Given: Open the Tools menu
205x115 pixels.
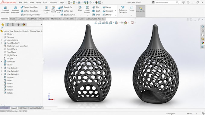Looking at the screenshot, I should point(45,2).
